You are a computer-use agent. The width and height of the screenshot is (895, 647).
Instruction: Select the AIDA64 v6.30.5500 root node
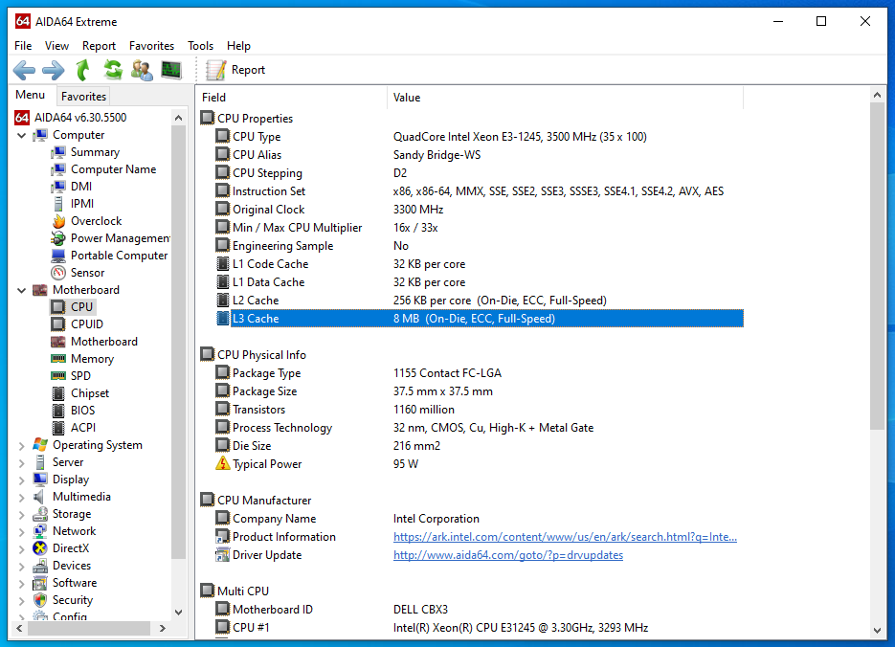[70, 118]
